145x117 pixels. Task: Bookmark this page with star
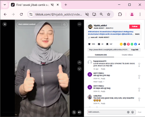[x=108, y=14]
